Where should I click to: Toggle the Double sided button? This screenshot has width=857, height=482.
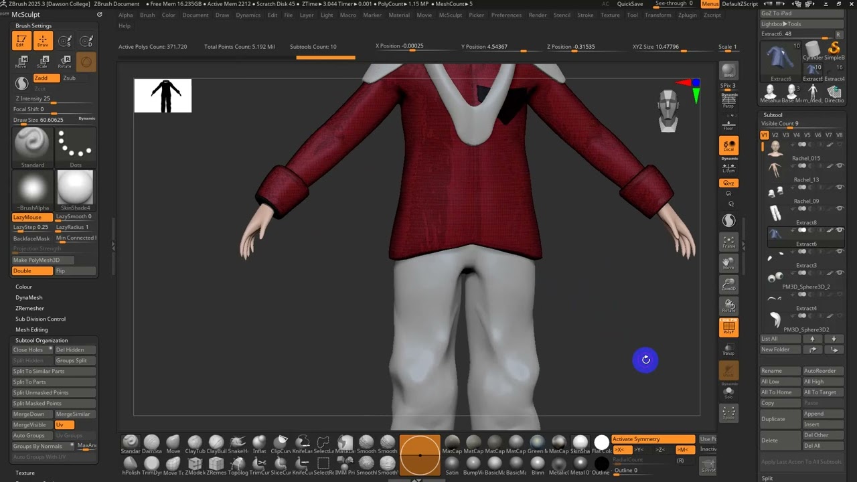point(32,270)
